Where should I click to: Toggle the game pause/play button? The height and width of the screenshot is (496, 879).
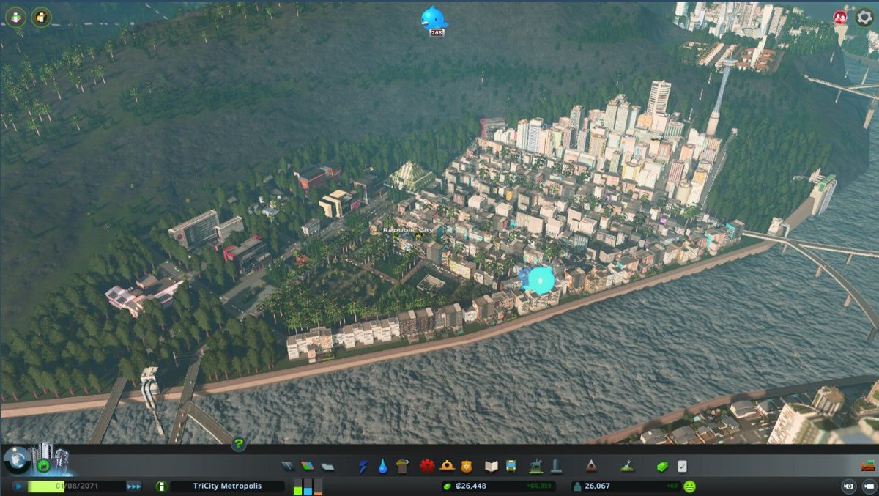[x=17, y=486]
